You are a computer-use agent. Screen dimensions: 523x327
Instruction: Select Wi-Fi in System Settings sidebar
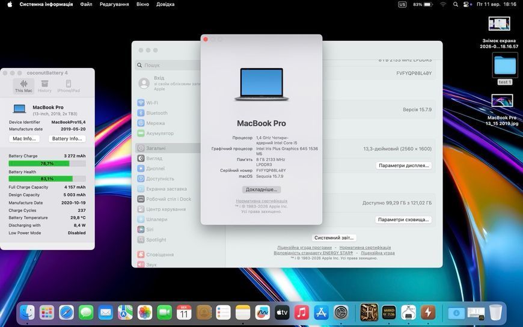point(168,103)
